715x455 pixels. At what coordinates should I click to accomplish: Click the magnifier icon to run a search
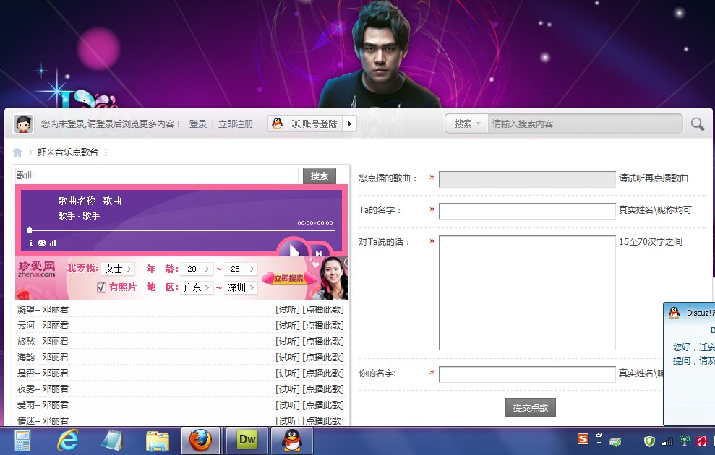pos(696,123)
